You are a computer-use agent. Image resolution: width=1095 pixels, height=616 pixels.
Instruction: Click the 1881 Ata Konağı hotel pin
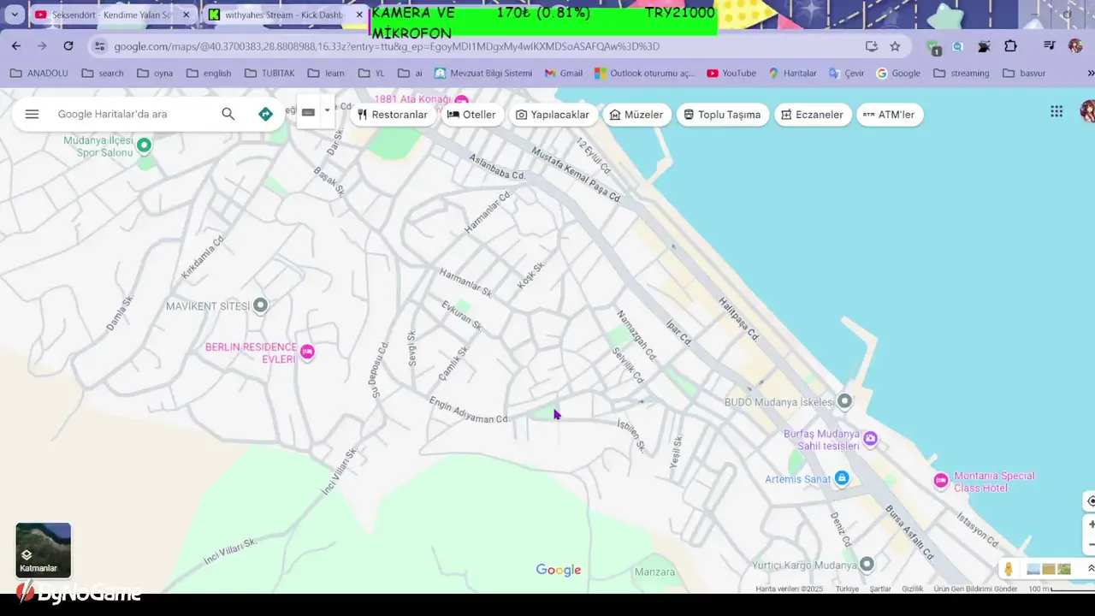pyautogui.click(x=462, y=100)
